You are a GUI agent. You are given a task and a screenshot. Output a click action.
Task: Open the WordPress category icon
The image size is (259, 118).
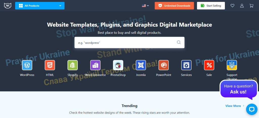click(27, 65)
